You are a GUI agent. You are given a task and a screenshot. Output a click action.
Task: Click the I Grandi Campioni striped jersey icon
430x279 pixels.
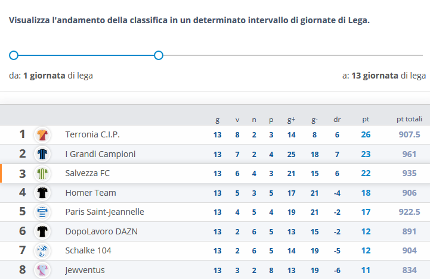[x=42, y=154]
